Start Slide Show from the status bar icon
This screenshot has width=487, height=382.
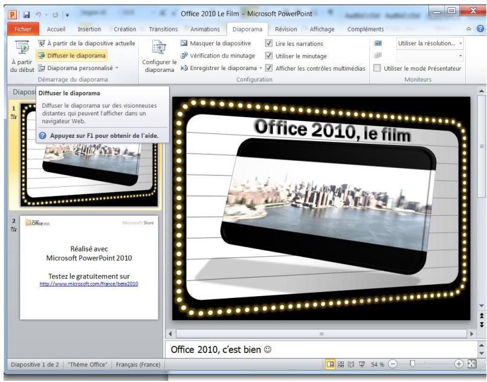362,364
